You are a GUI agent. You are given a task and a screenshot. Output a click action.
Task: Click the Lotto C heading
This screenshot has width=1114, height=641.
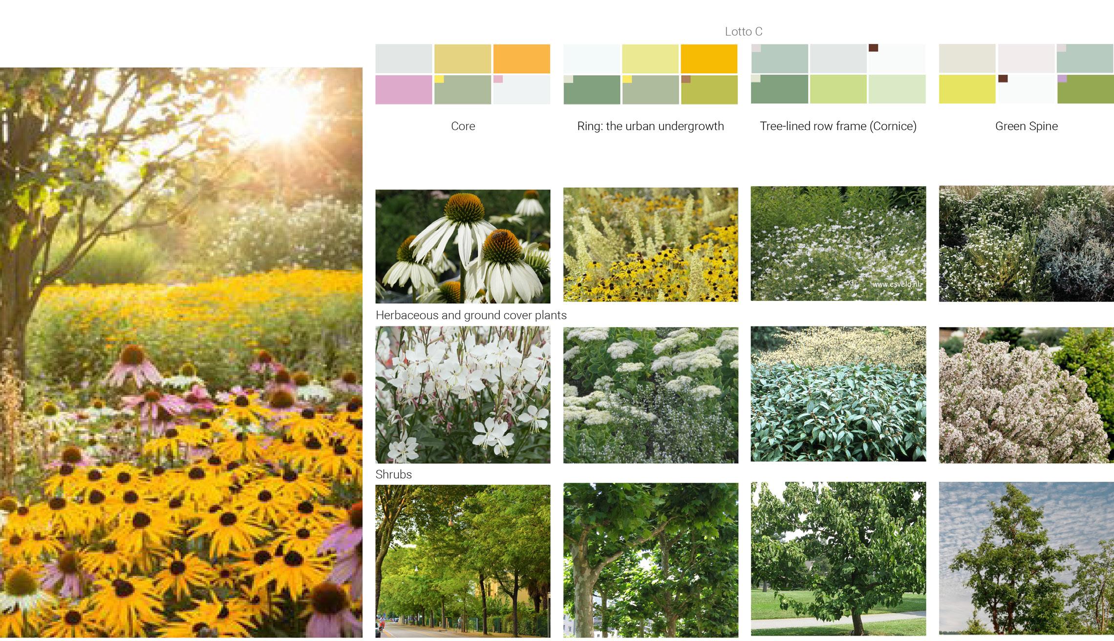pyautogui.click(x=743, y=32)
